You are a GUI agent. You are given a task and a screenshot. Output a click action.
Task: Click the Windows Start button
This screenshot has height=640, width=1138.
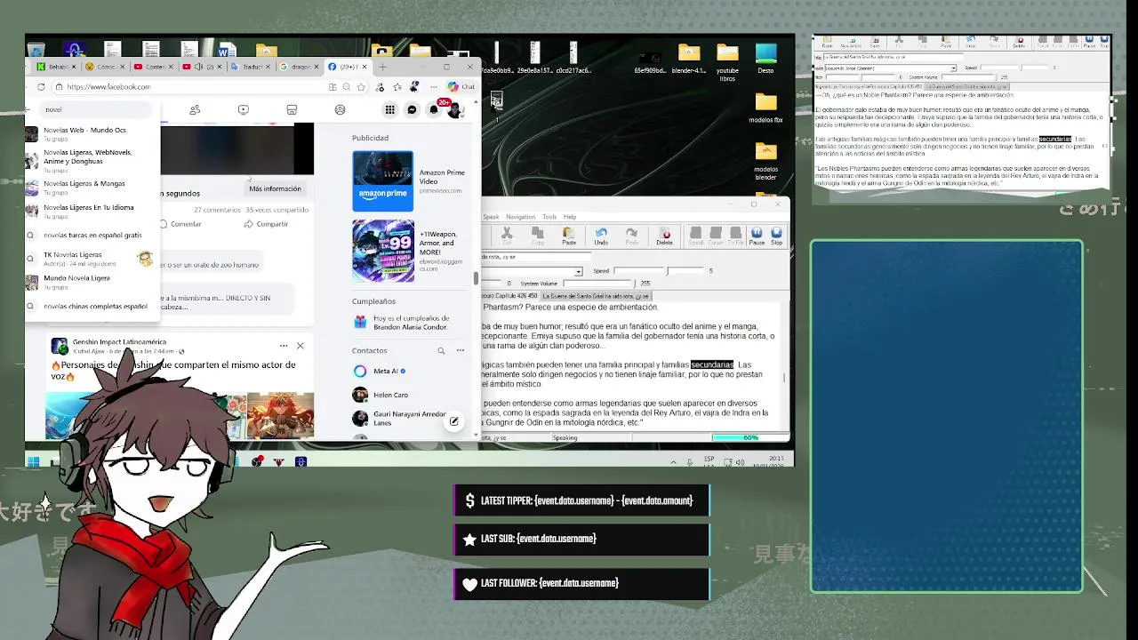34,461
